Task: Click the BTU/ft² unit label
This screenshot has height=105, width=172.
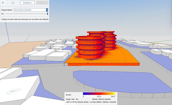Action: 69,95
